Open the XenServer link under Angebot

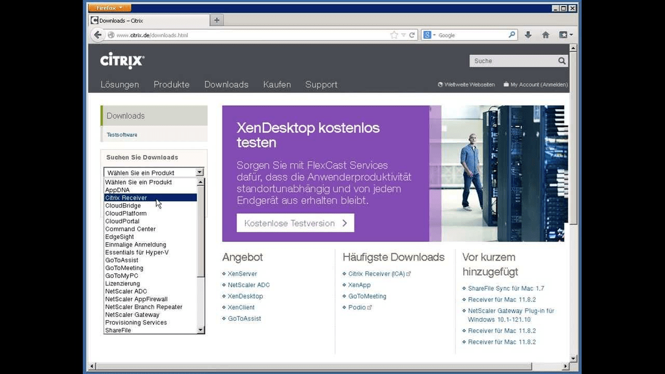coord(242,274)
